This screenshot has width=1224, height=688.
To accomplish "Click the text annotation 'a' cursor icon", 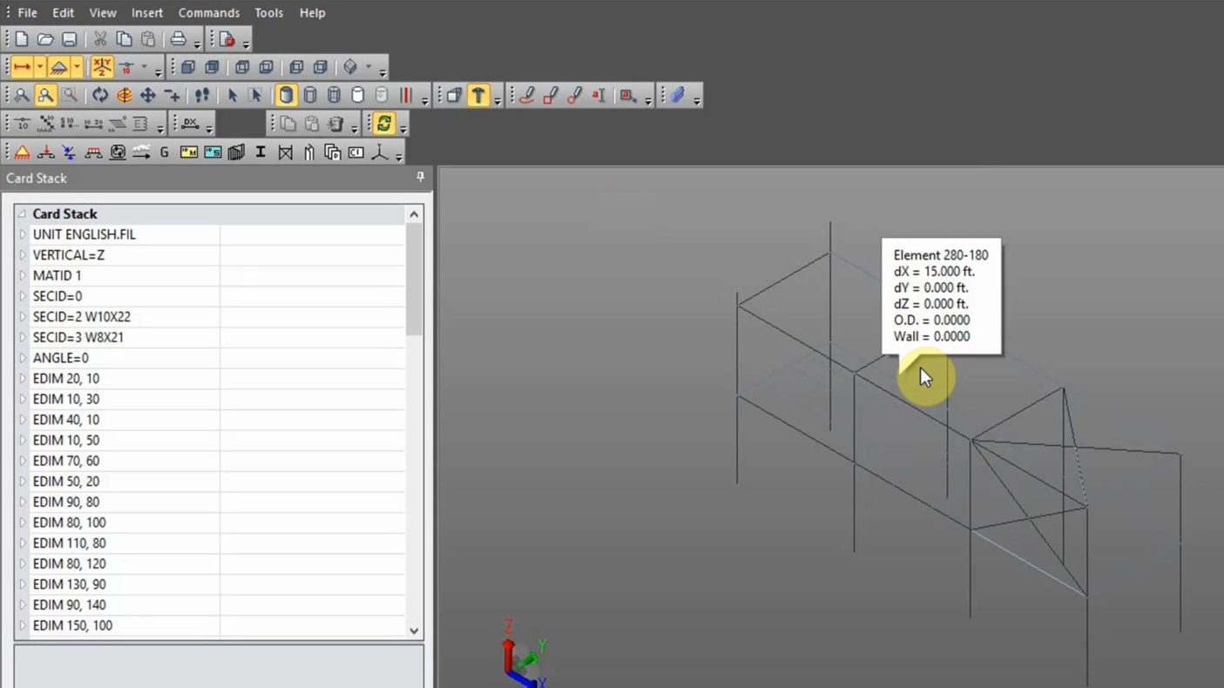I will (598, 95).
